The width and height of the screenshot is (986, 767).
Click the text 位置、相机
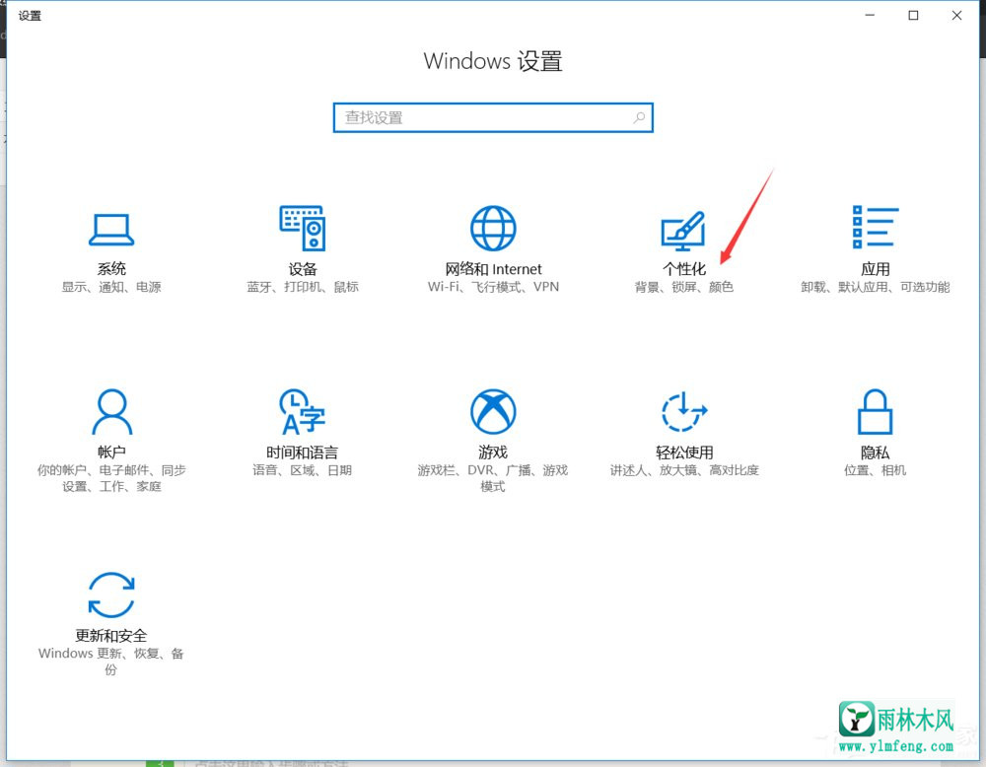click(876, 470)
